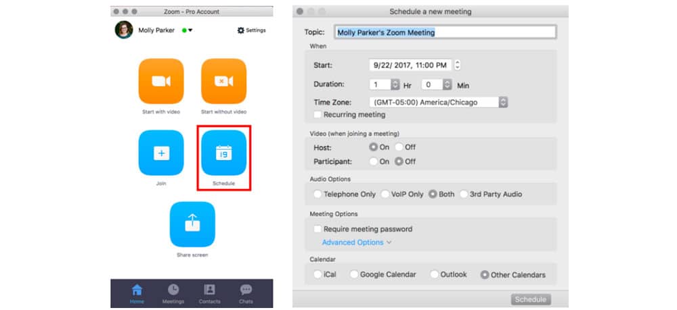Select Host video Off radio button
The height and width of the screenshot is (310, 677).
tap(399, 147)
